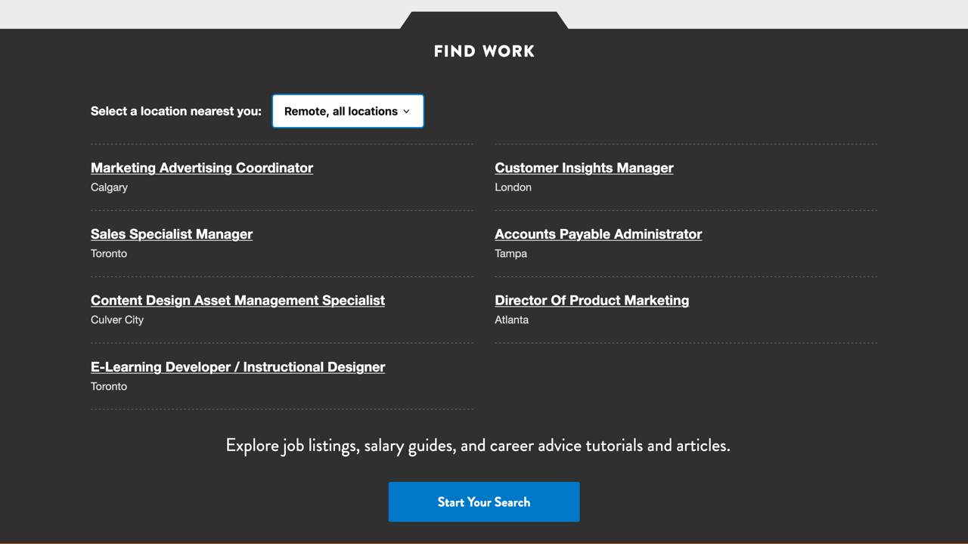Viewport: 968px width, 544px height.
Task: Open the Sales Specialist Manager position
Action: 171,234
